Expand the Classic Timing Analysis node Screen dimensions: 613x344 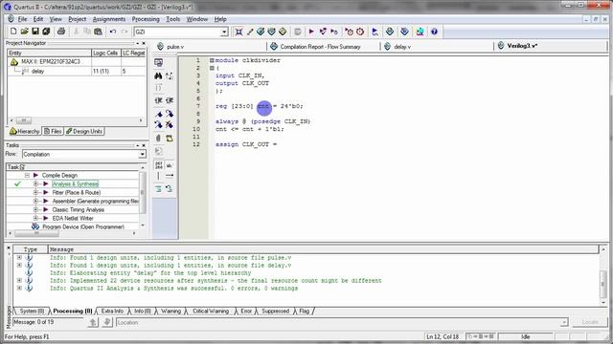[x=35, y=209]
